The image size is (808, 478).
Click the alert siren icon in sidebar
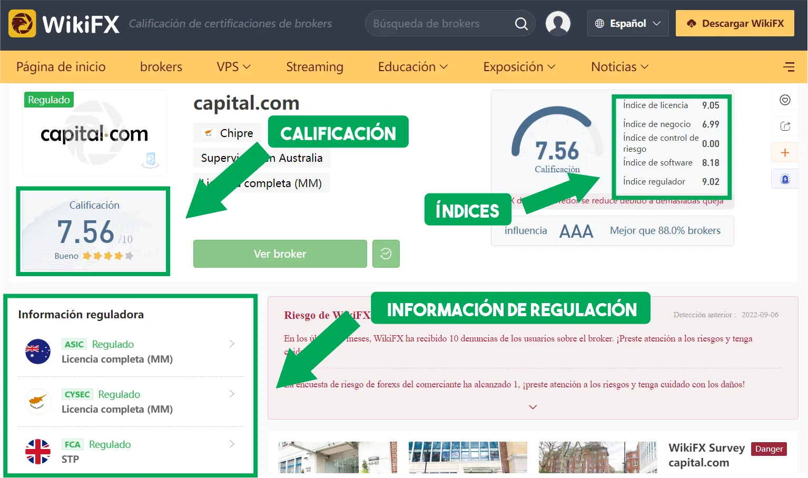785,179
